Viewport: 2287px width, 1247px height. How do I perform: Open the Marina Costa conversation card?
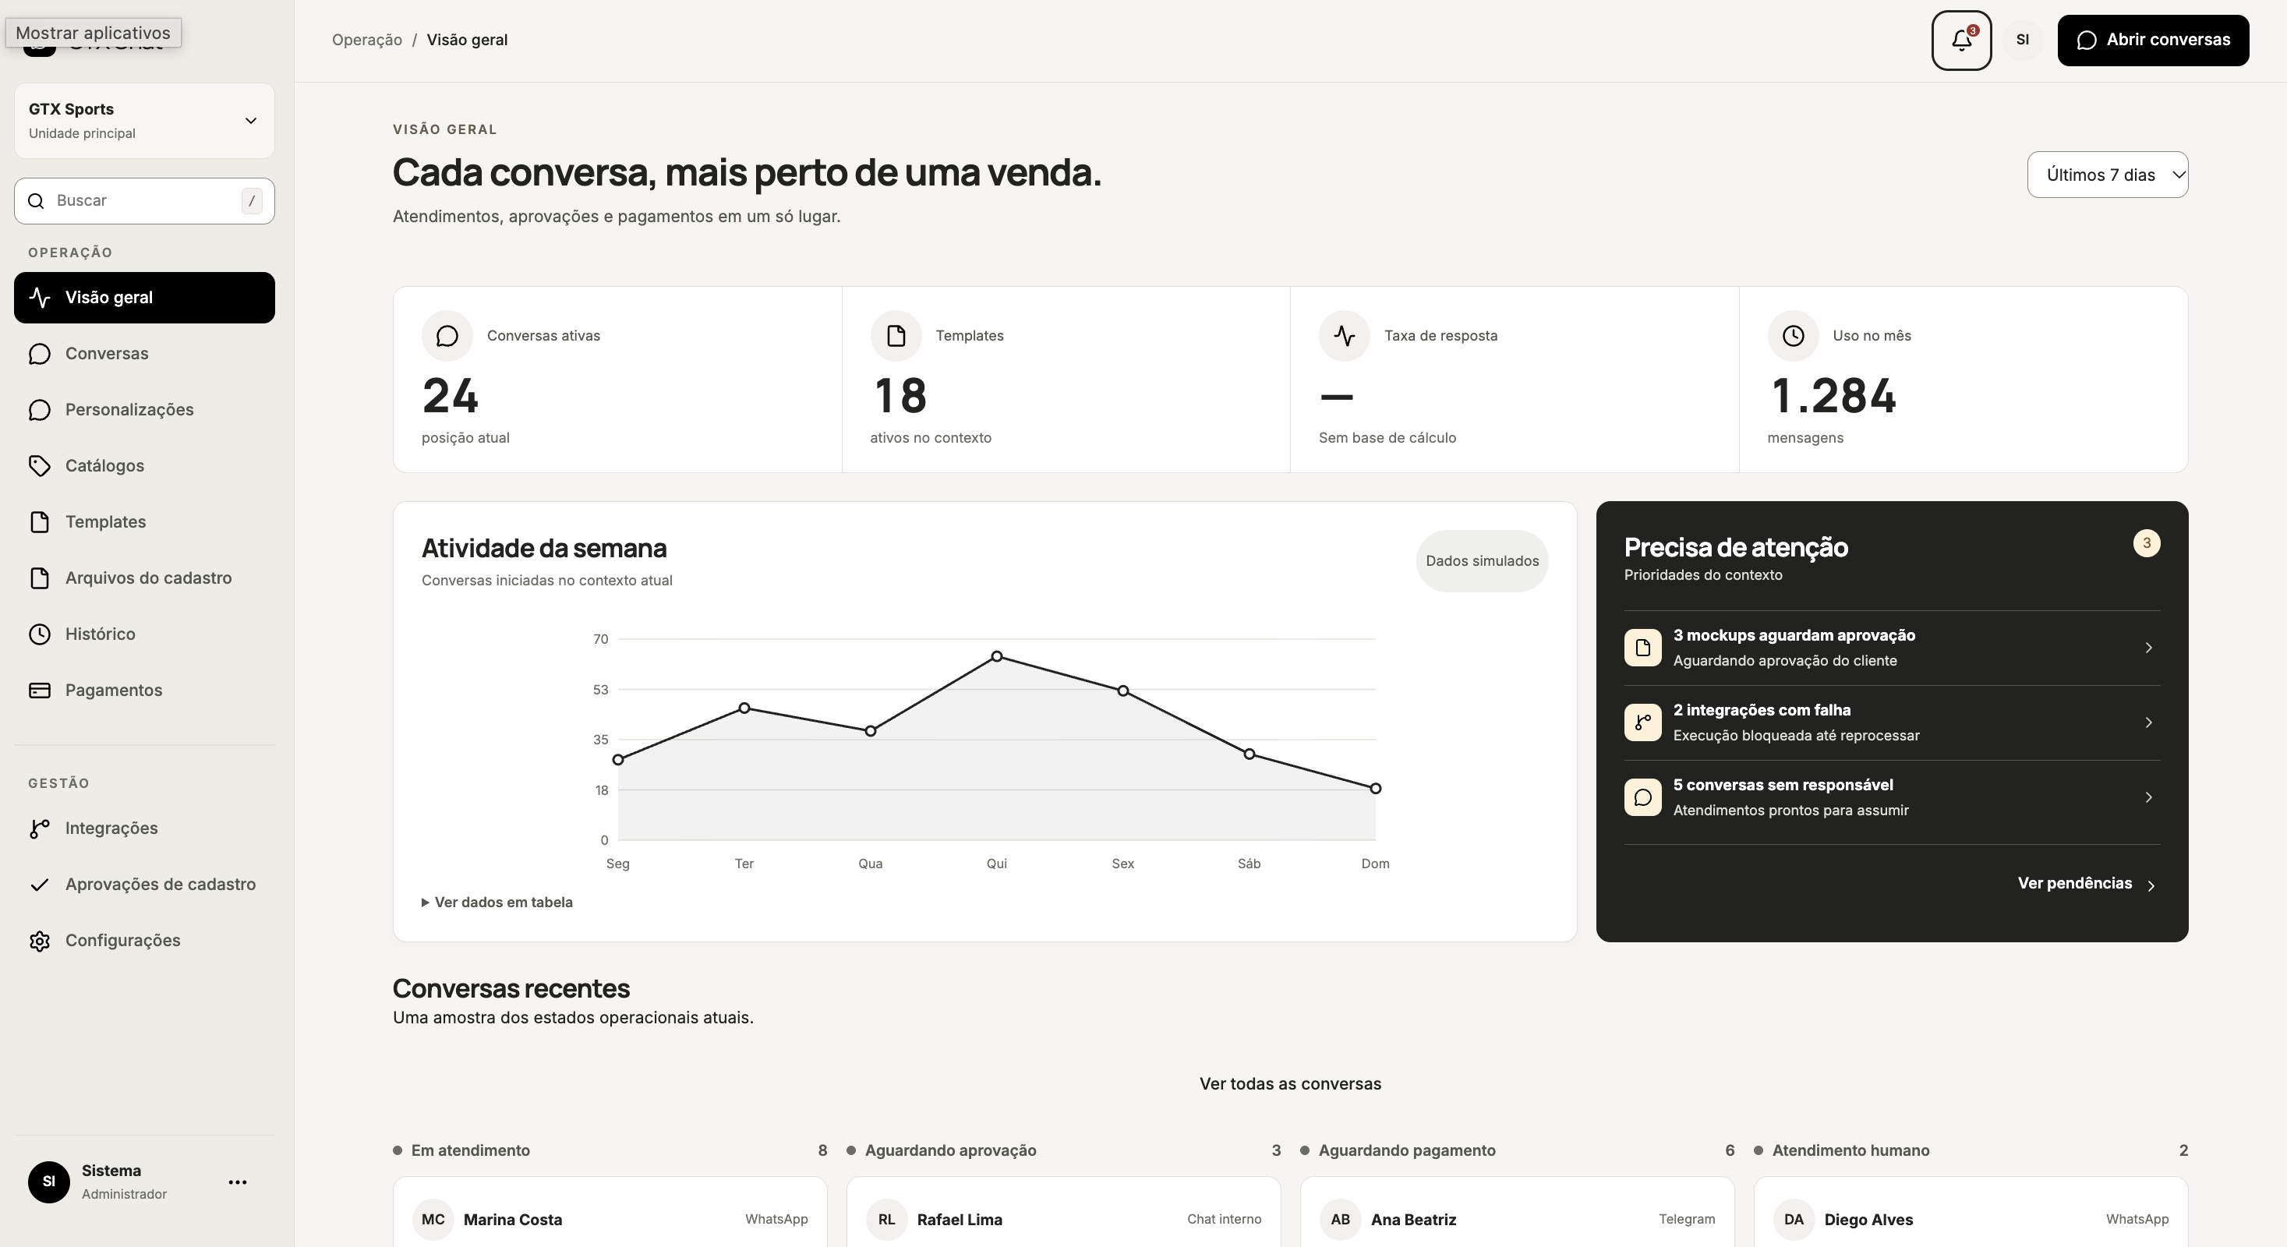610,1213
